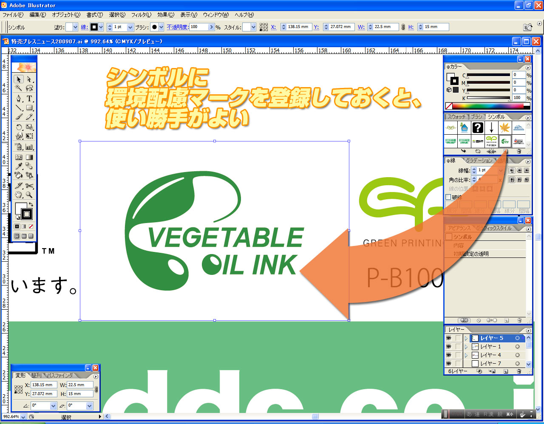Select the Line Segment tool
The height and width of the screenshot is (424, 544).
[19, 107]
